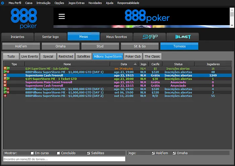Filter tournaments by Restricted
Screen dimensions: 235x166
(x=66, y=56)
